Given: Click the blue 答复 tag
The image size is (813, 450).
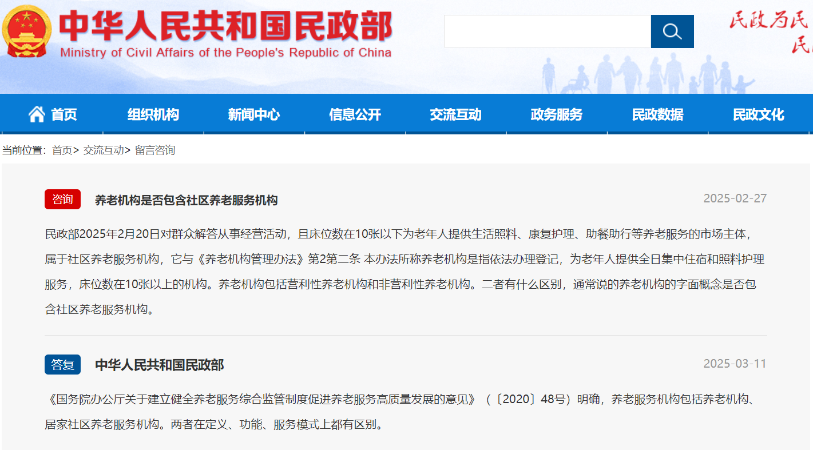Looking at the screenshot, I should point(63,364).
